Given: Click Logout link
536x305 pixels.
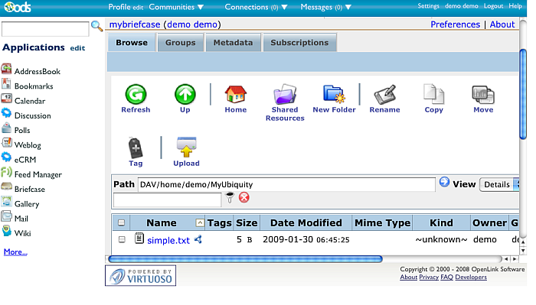Looking at the screenshot, I should coord(493,6).
